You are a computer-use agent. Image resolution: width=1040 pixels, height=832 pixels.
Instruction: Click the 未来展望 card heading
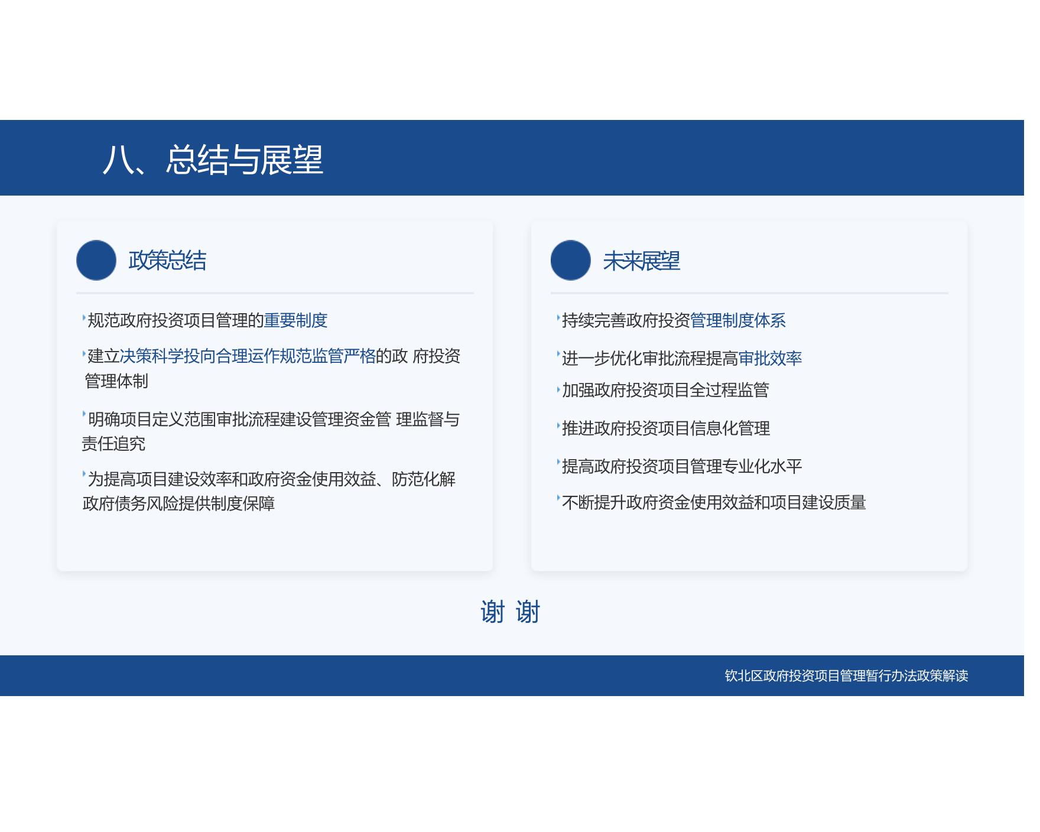641,261
